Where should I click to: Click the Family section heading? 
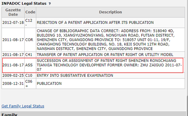9,115
